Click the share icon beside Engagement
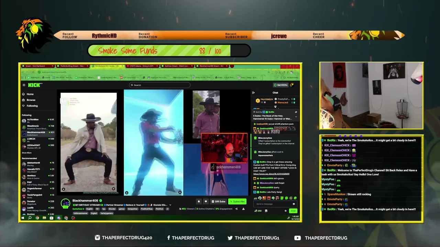440x247 pixels. [x=236, y=209]
